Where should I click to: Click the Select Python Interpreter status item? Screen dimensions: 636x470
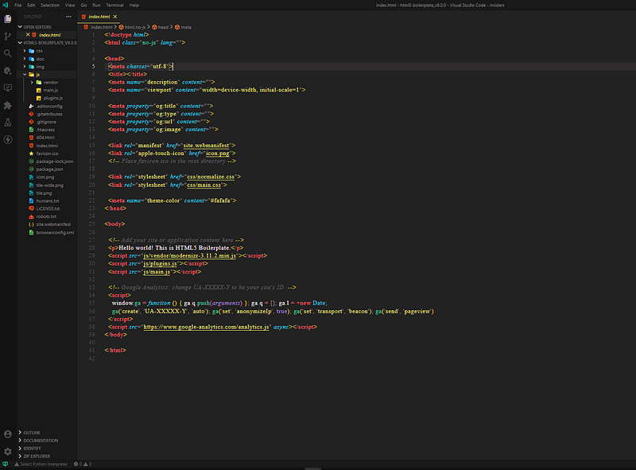(41, 464)
